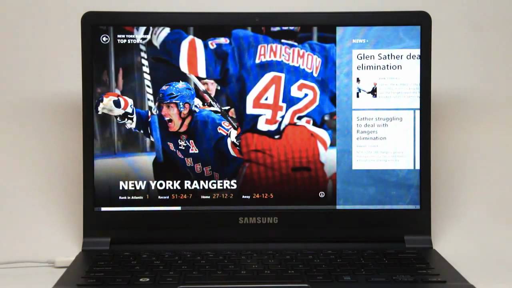Click the Top Story label
Viewport: 512px width, 288px height.
tap(130, 41)
